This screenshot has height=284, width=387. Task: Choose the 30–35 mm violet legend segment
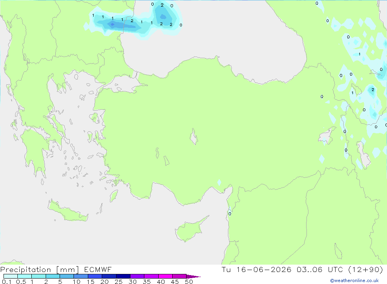[137, 276]
